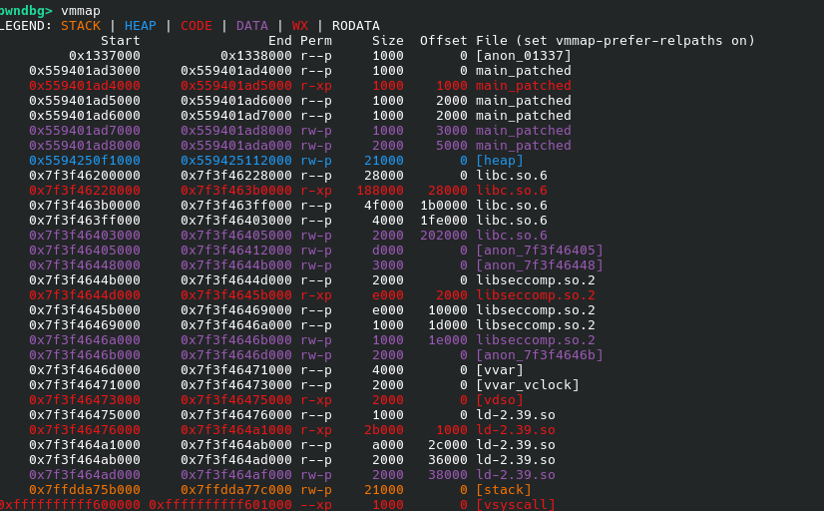824x511 pixels.
Task: Click the Offset column header
Action: tap(444, 41)
